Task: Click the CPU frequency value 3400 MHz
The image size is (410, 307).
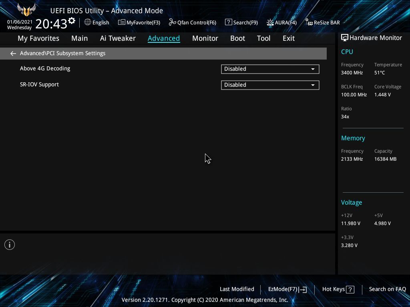Action: pos(352,73)
